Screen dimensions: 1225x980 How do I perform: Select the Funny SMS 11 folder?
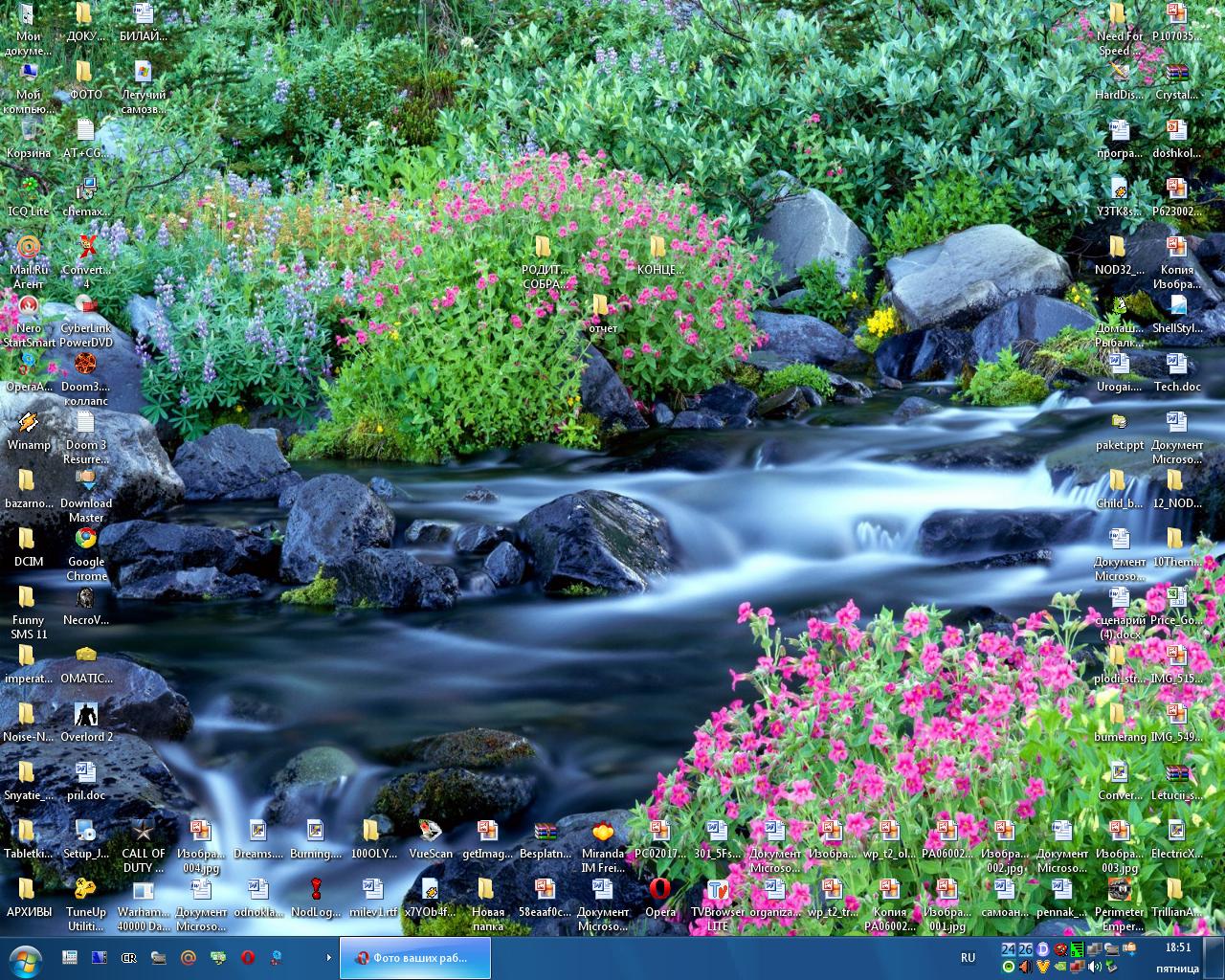(x=29, y=612)
